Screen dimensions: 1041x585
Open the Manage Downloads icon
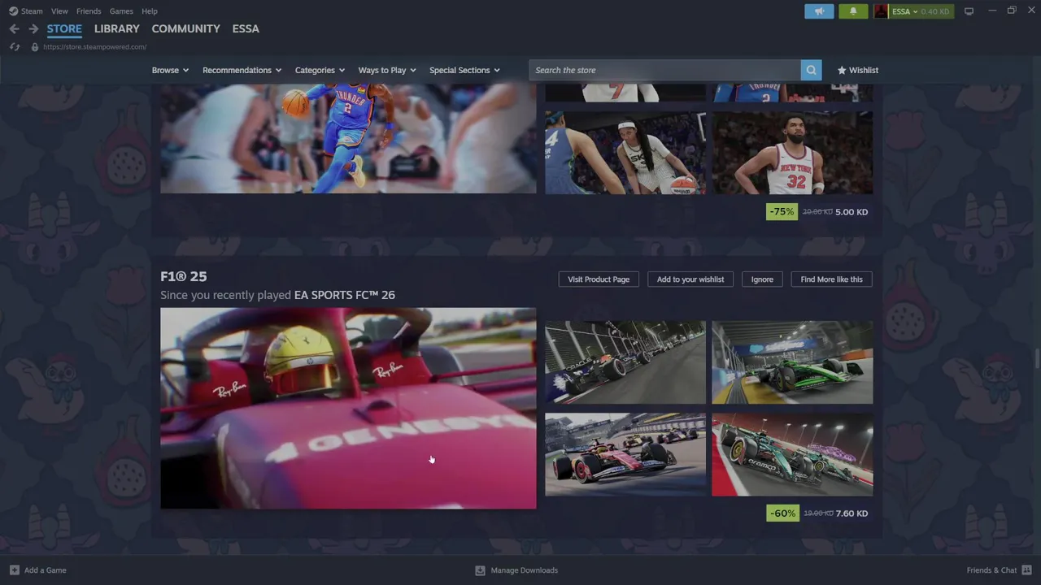pos(480,570)
